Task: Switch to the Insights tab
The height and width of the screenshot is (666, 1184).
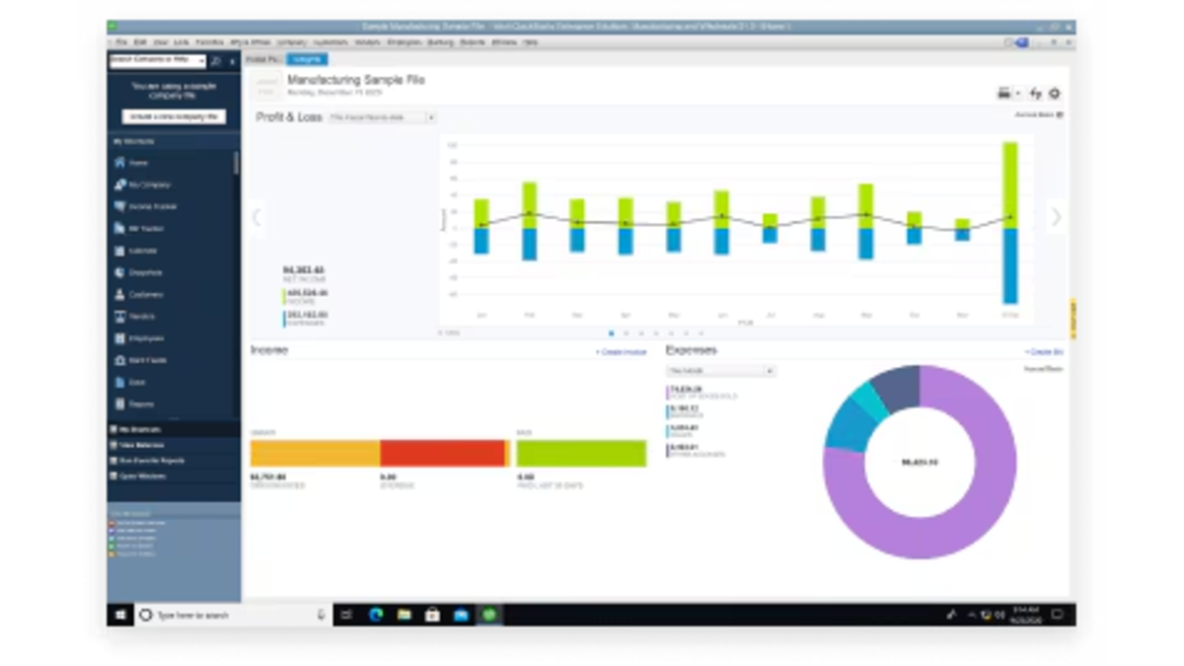Action: (x=308, y=60)
